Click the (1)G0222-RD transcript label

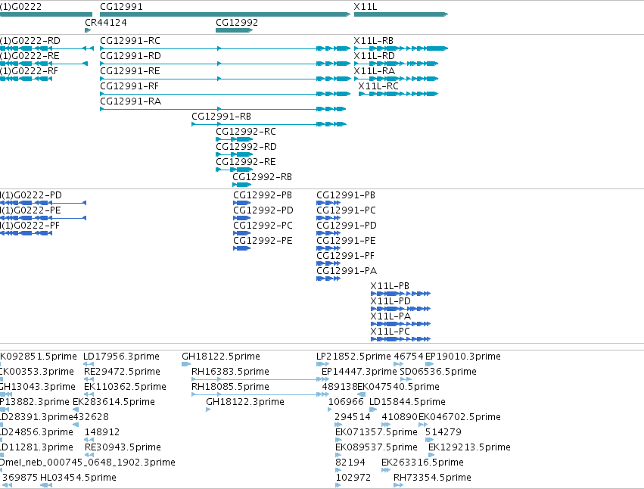point(30,41)
